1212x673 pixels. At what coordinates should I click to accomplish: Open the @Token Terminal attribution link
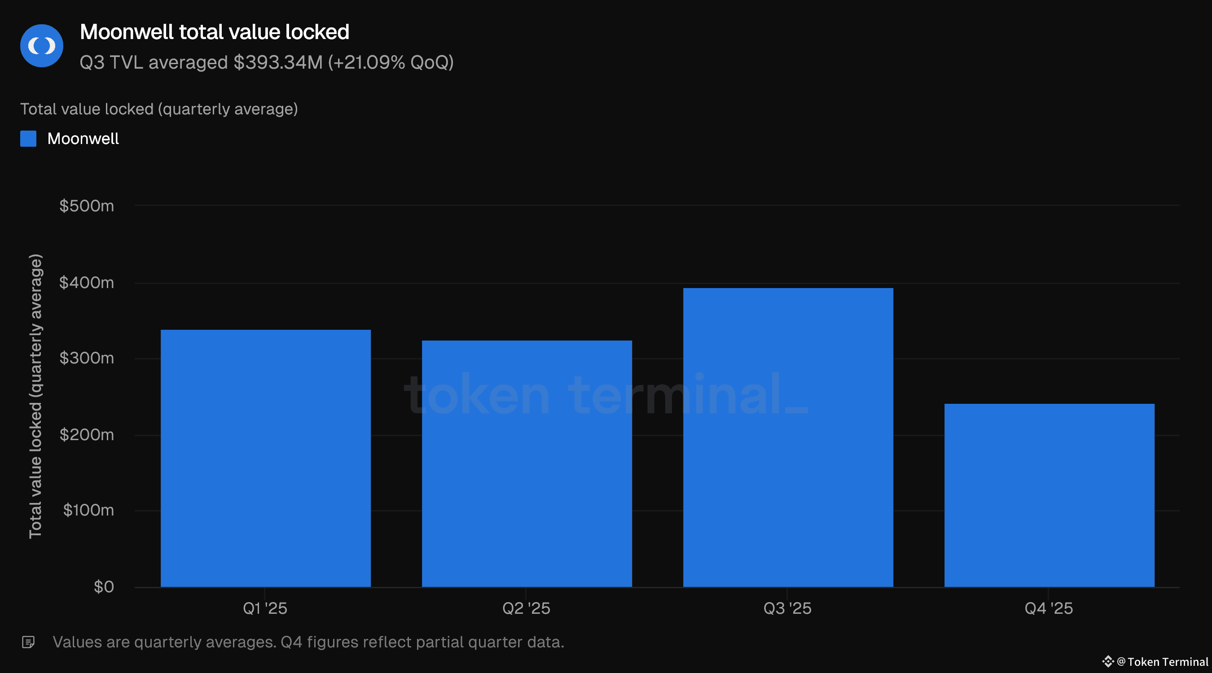(x=1163, y=662)
